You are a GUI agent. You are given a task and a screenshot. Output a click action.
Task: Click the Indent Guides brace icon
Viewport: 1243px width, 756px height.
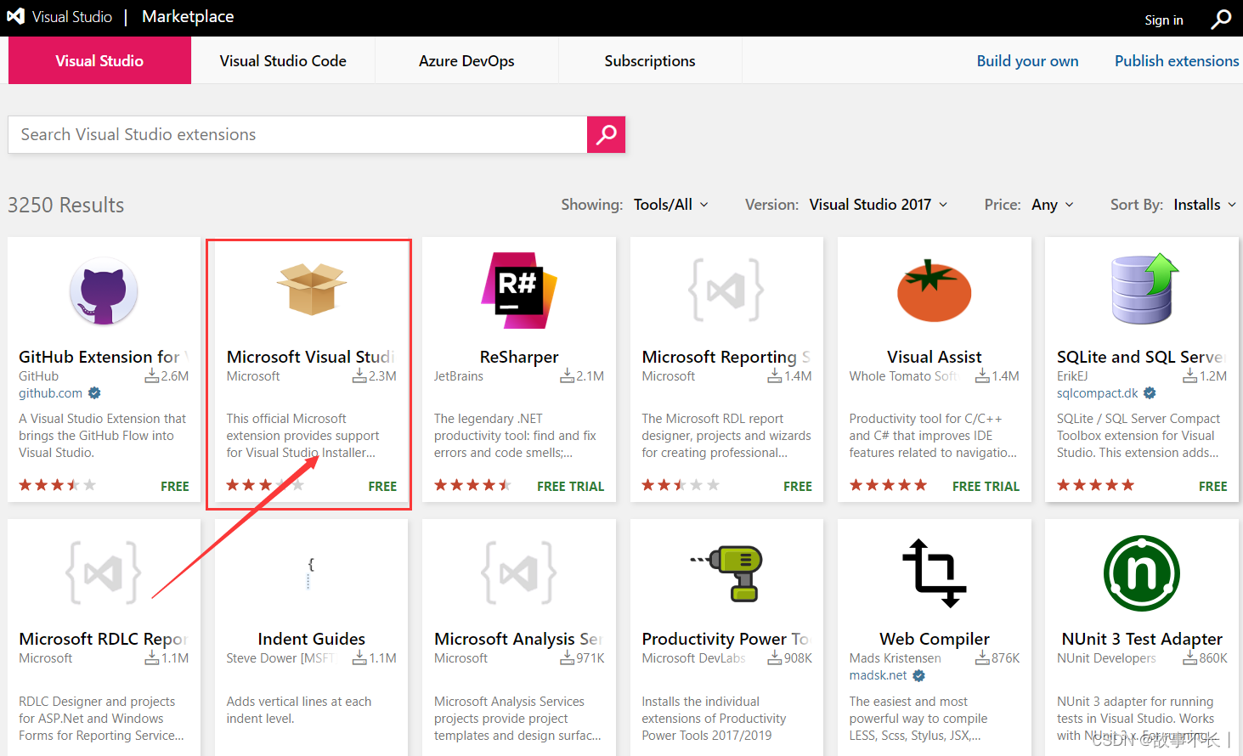tap(311, 573)
